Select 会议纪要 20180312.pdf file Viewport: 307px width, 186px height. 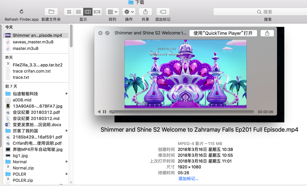coord(36,112)
